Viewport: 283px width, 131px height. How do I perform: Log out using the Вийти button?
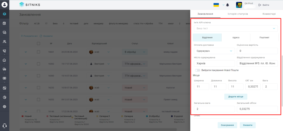click(x=264, y=5)
